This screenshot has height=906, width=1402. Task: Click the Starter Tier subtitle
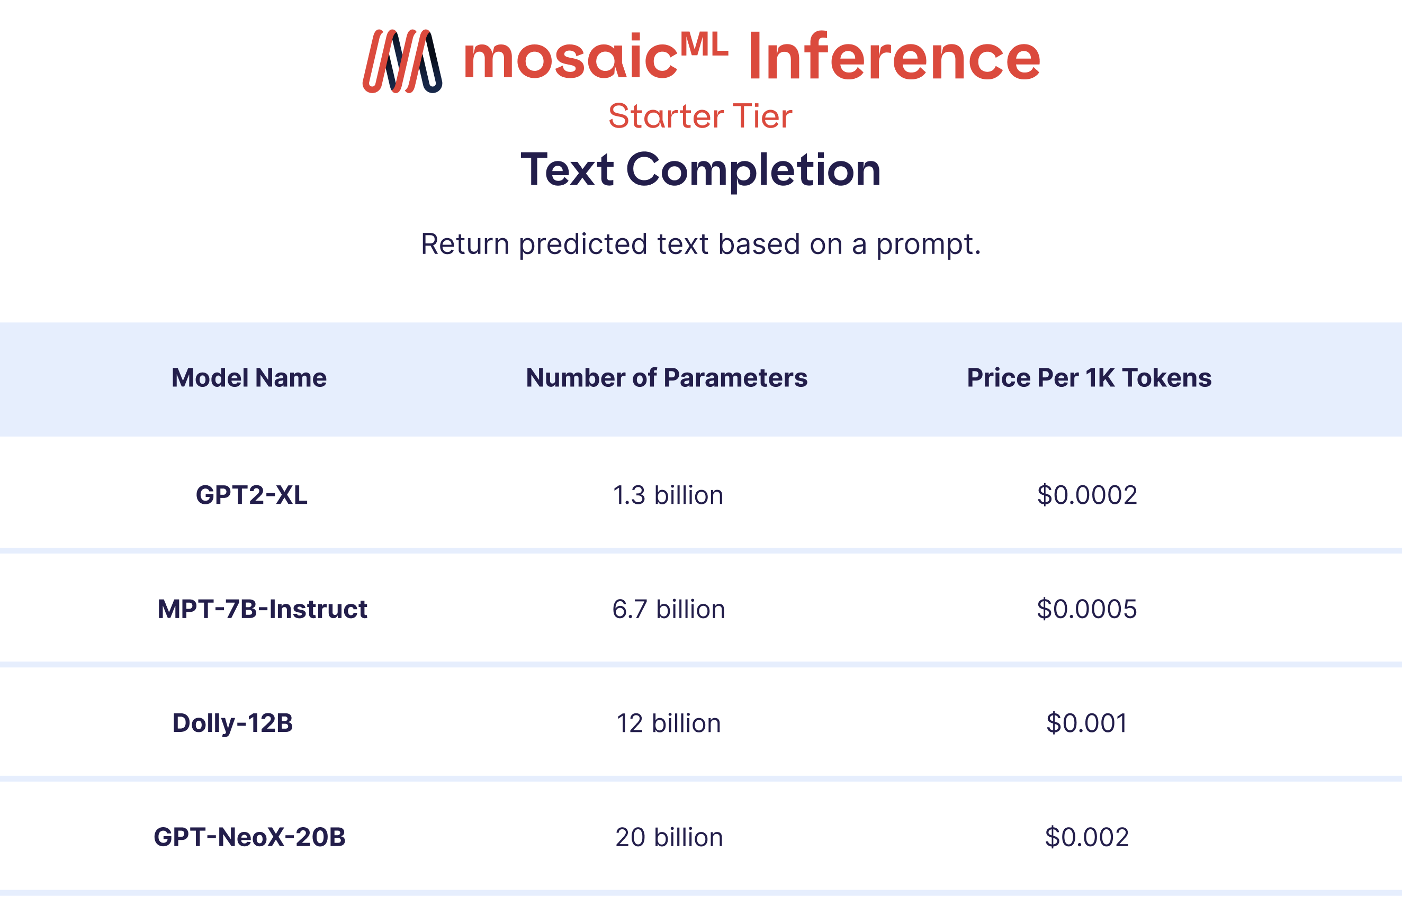[x=700, y=116]
